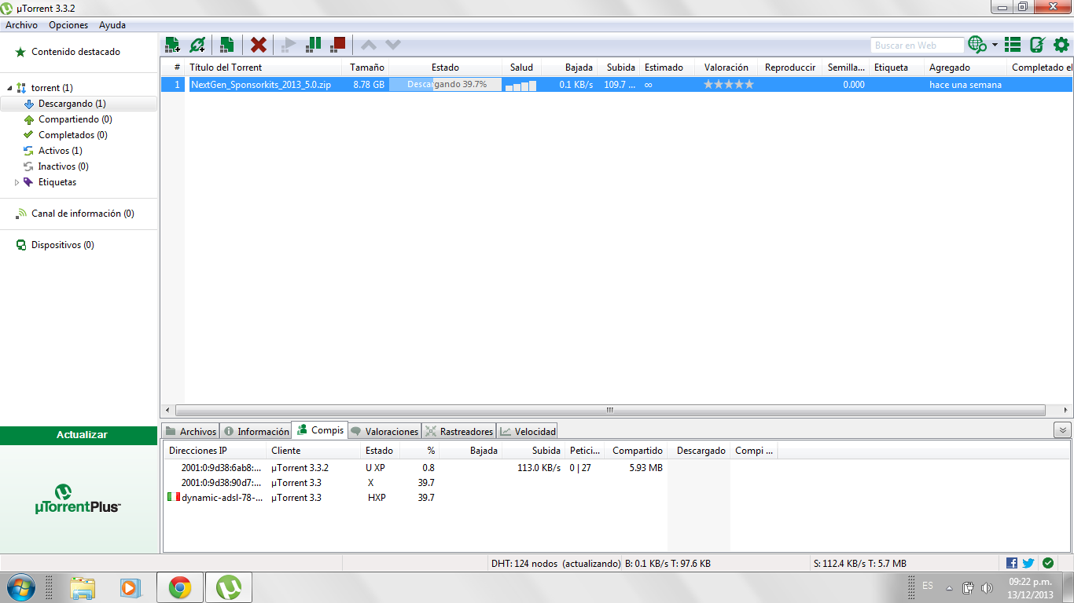Select Contenido destacado in the sidebar
The image size is (1074, 603).
tap(75, 52)
